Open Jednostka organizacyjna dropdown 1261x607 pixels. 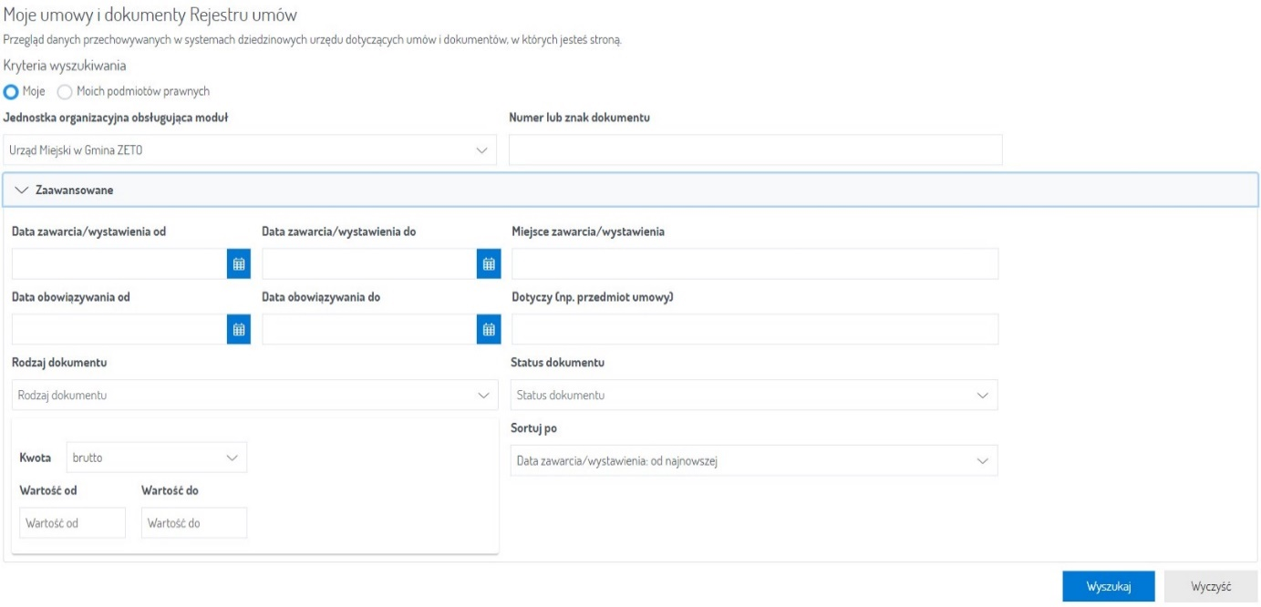click(x=250, y=150)
